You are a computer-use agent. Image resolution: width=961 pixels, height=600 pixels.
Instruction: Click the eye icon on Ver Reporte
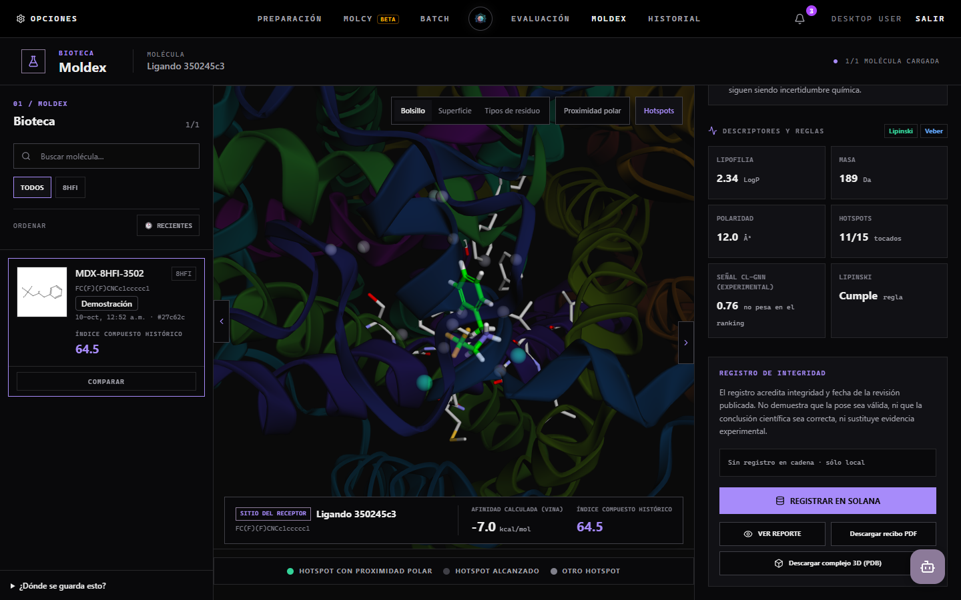[748, 534]
